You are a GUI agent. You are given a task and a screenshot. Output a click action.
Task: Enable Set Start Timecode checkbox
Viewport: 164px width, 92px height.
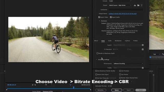(96, 78)
